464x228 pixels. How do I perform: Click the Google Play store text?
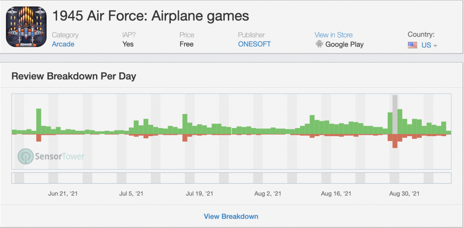pyautogui.click(x=344, y=45)
